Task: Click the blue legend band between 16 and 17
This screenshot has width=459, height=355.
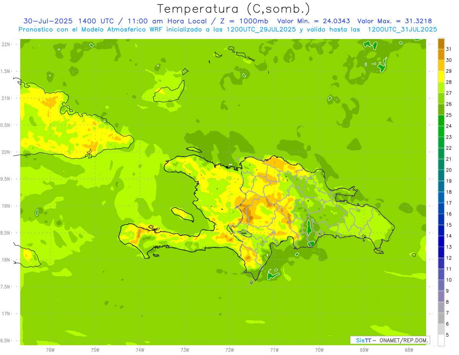Action: click(x=441, y=208)
